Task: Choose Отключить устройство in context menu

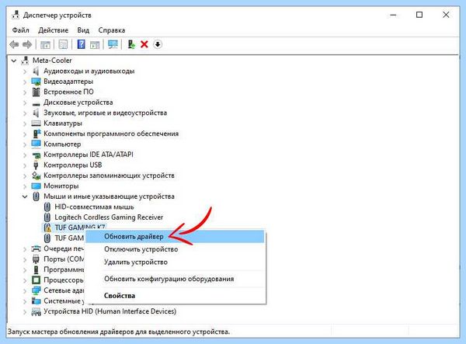Action: (x=175, y=249)
